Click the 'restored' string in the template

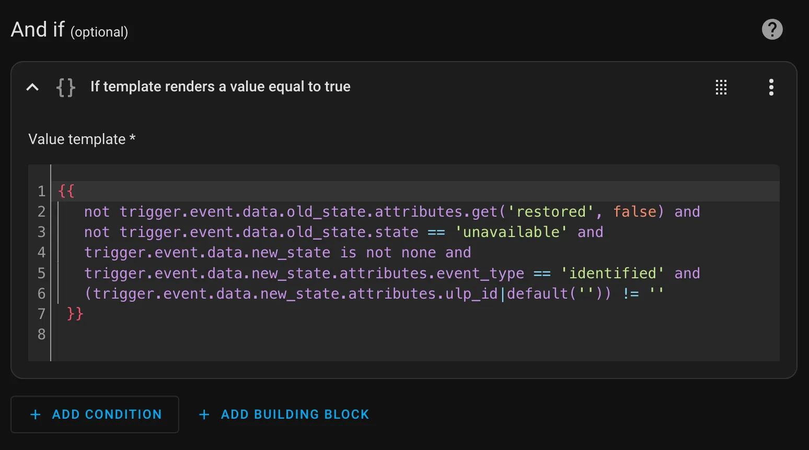click(550, 211)
